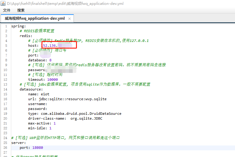Click the 'name: eiot' line
The width and height of the screenshot is (235, 157).
coord(39,94)
